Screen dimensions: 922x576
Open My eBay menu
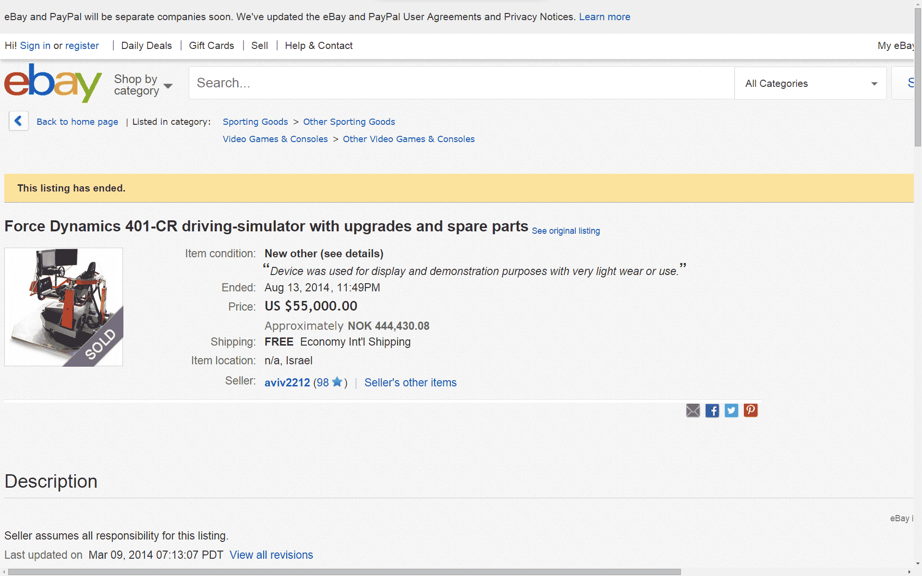(896, 46)
